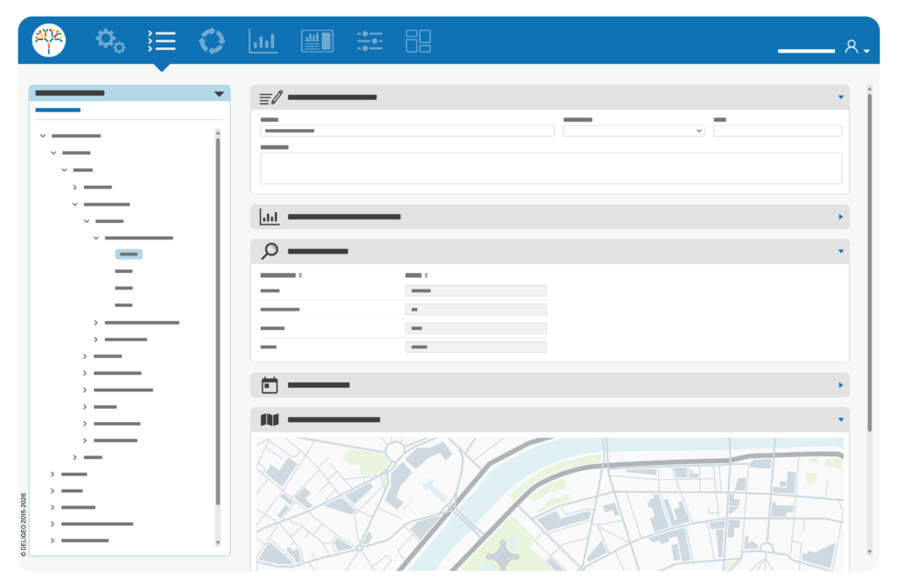The height and width of the screenshot is (587, 899).
Task: Open the left panel header dropdown arrow
Action: (219, 94)
